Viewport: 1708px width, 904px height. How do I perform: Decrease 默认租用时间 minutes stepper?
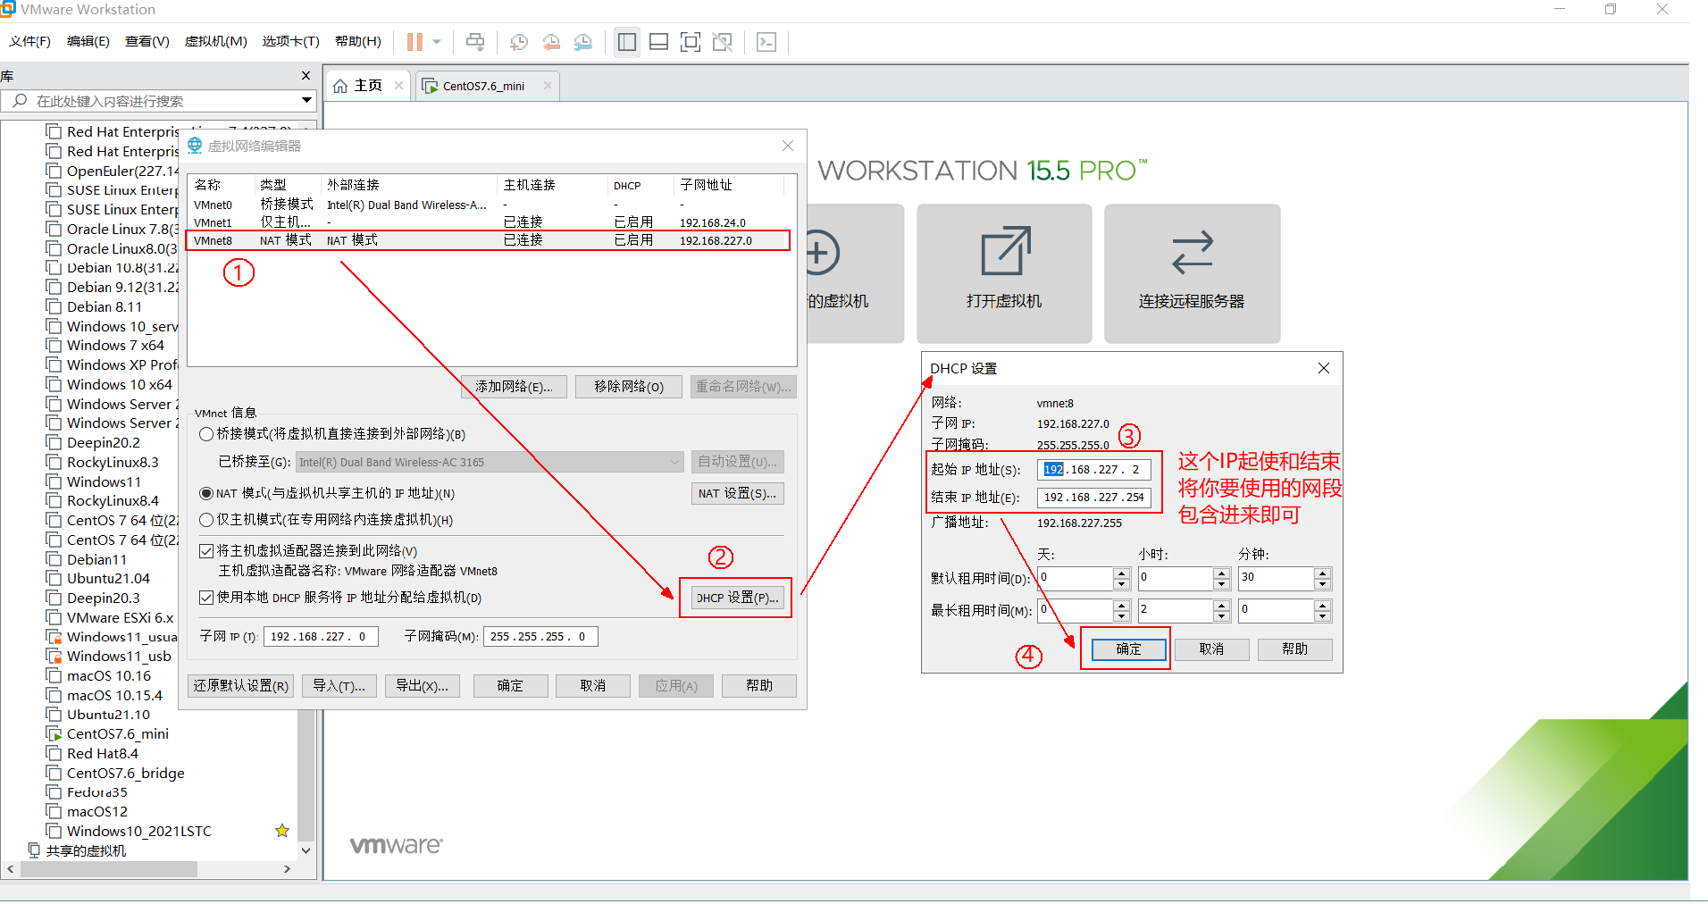[1323, 584]
